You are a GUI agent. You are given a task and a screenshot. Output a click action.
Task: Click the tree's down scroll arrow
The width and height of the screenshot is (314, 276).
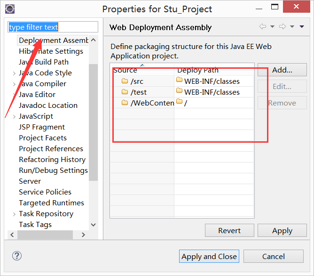point(94,225)
